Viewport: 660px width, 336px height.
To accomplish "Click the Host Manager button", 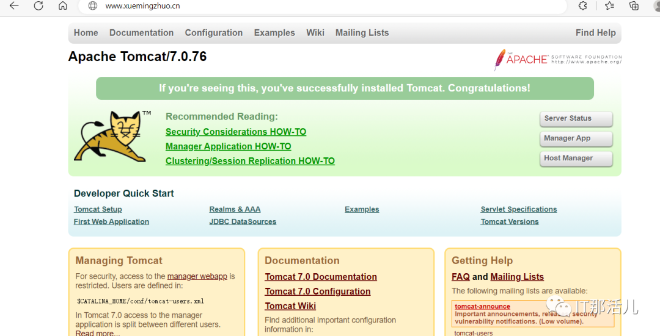I will coord(576,159).
